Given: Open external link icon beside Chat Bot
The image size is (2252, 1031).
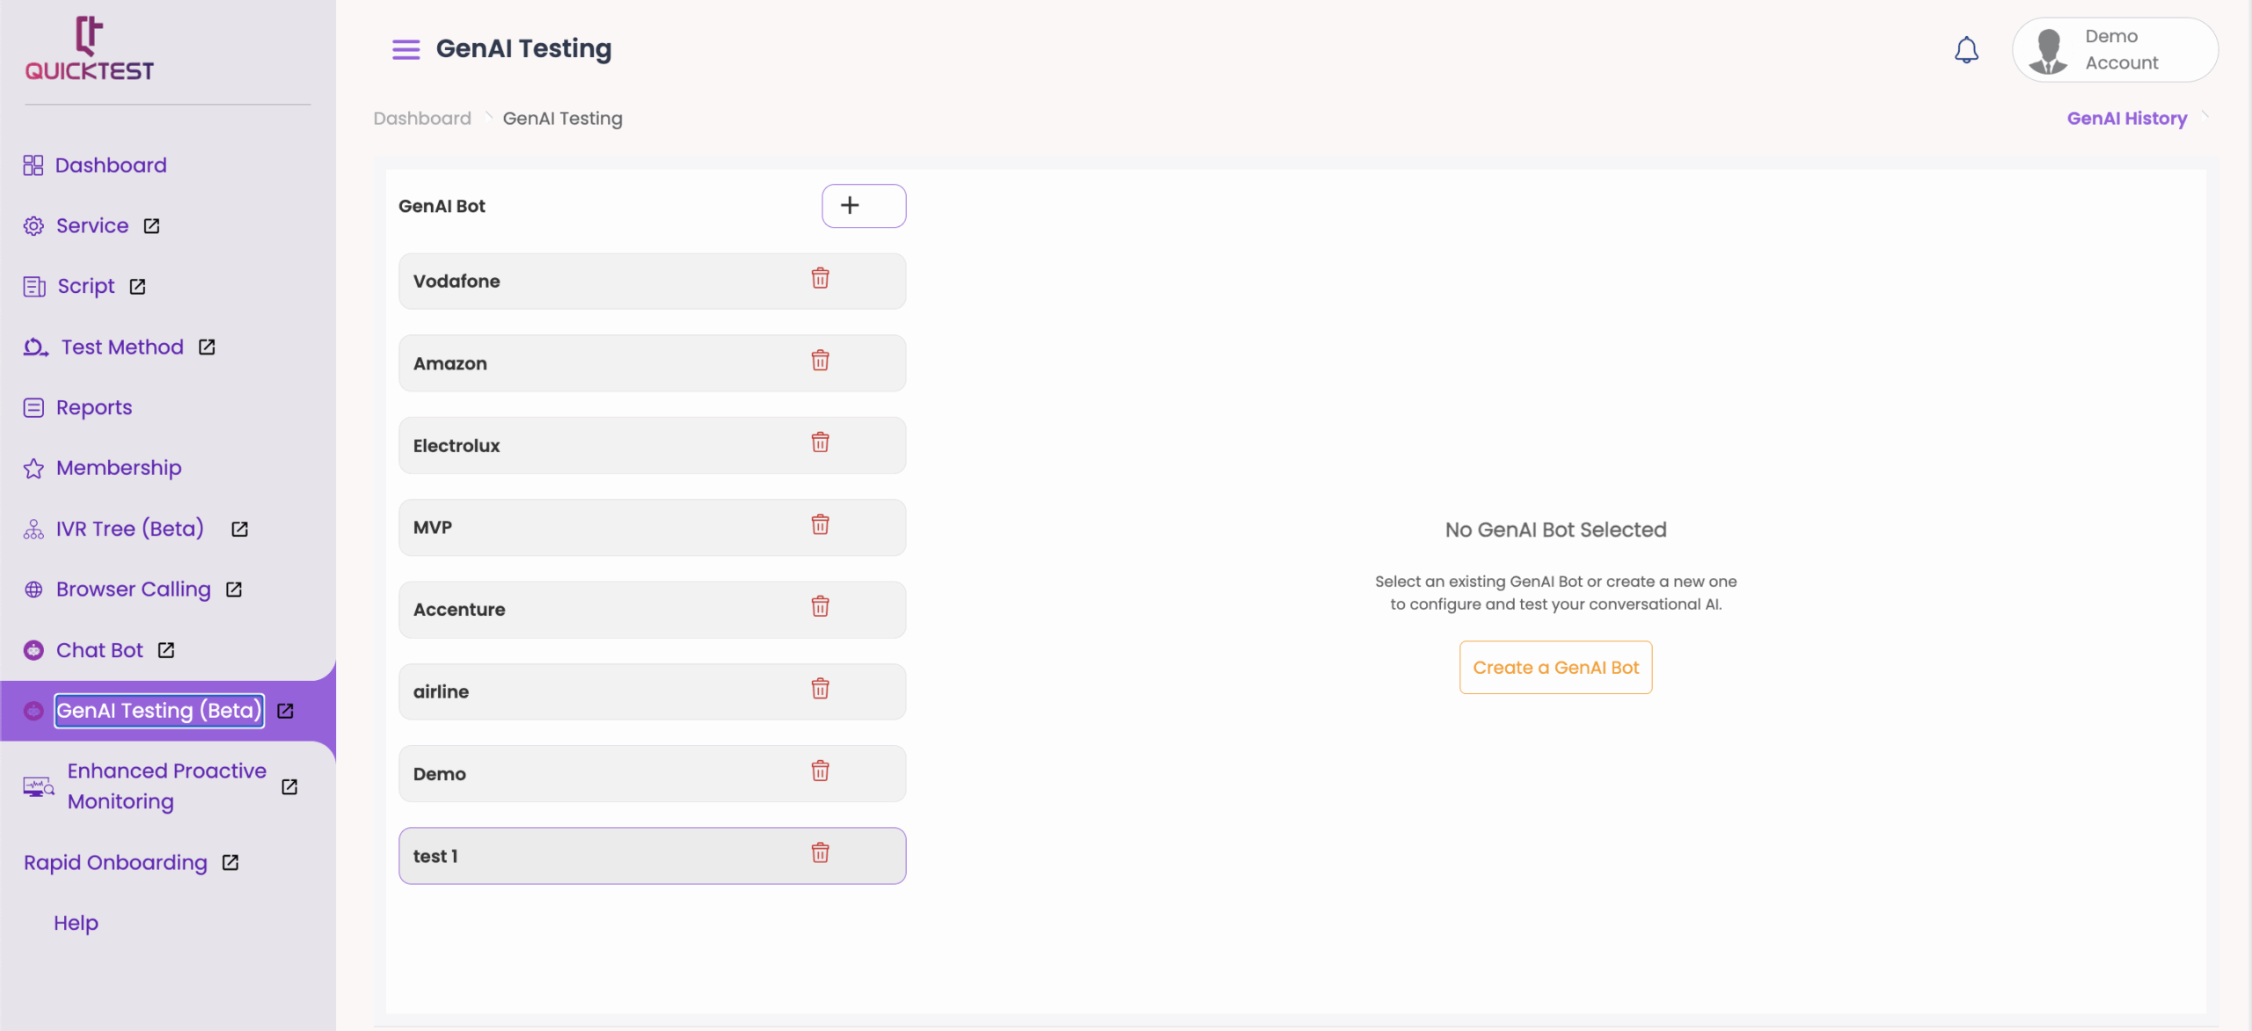Looking at the screenshot, I should coord(166,650).
